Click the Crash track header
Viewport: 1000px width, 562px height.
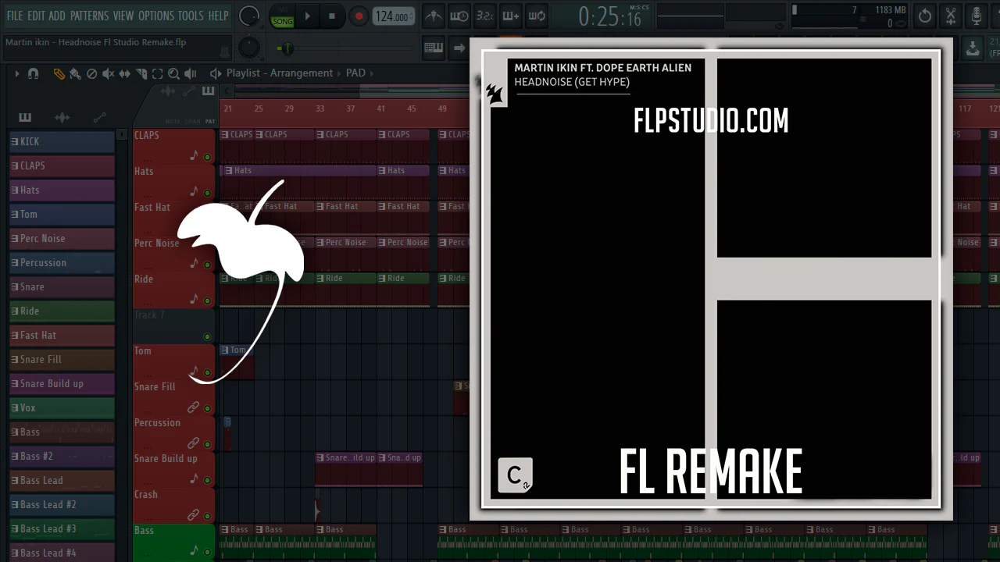point(173,505)
